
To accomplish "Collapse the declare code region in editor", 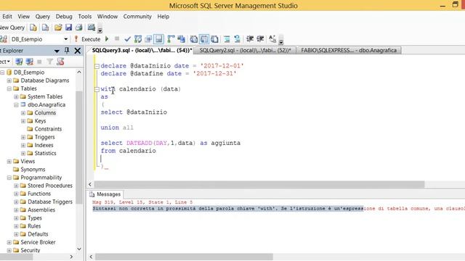I will click(x=97, y=66).
